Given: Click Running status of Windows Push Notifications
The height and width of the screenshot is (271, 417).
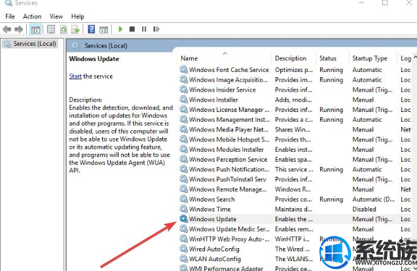Looking at the screenshot, I should pyautogui.click(x=331, y=170).
